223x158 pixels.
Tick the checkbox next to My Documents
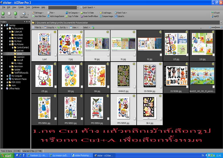click(x=2, y=28)
